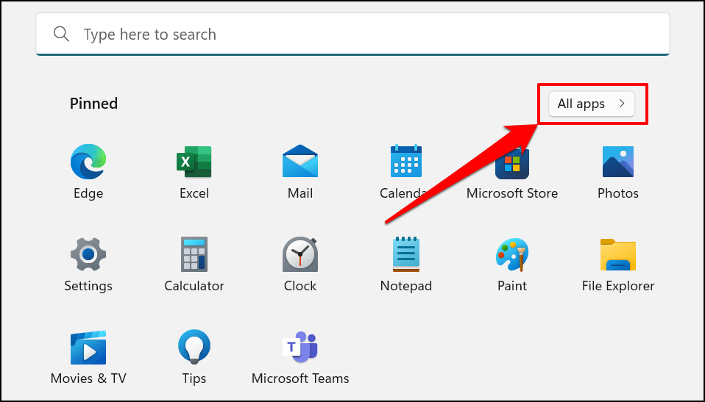Open the Edge browser app
The width and height of the screenshot is (705, 402).
tap(88, 162)
